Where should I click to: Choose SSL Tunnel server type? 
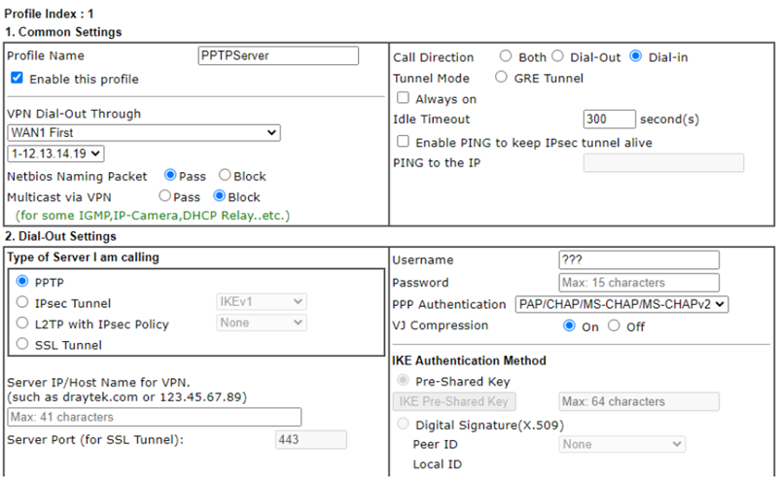pyautogui.click(x=23, y=344)
